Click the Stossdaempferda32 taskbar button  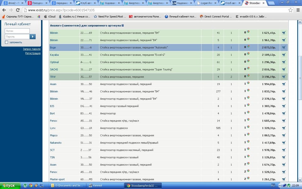tap(143, 186)
